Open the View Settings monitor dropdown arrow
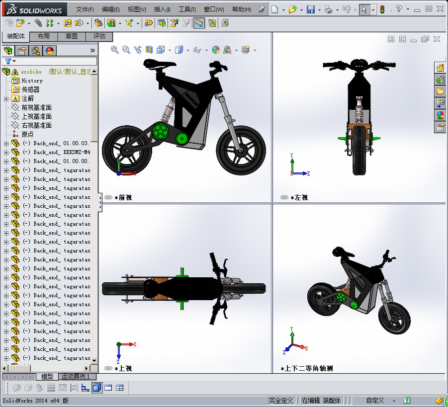 click(255, 50)
